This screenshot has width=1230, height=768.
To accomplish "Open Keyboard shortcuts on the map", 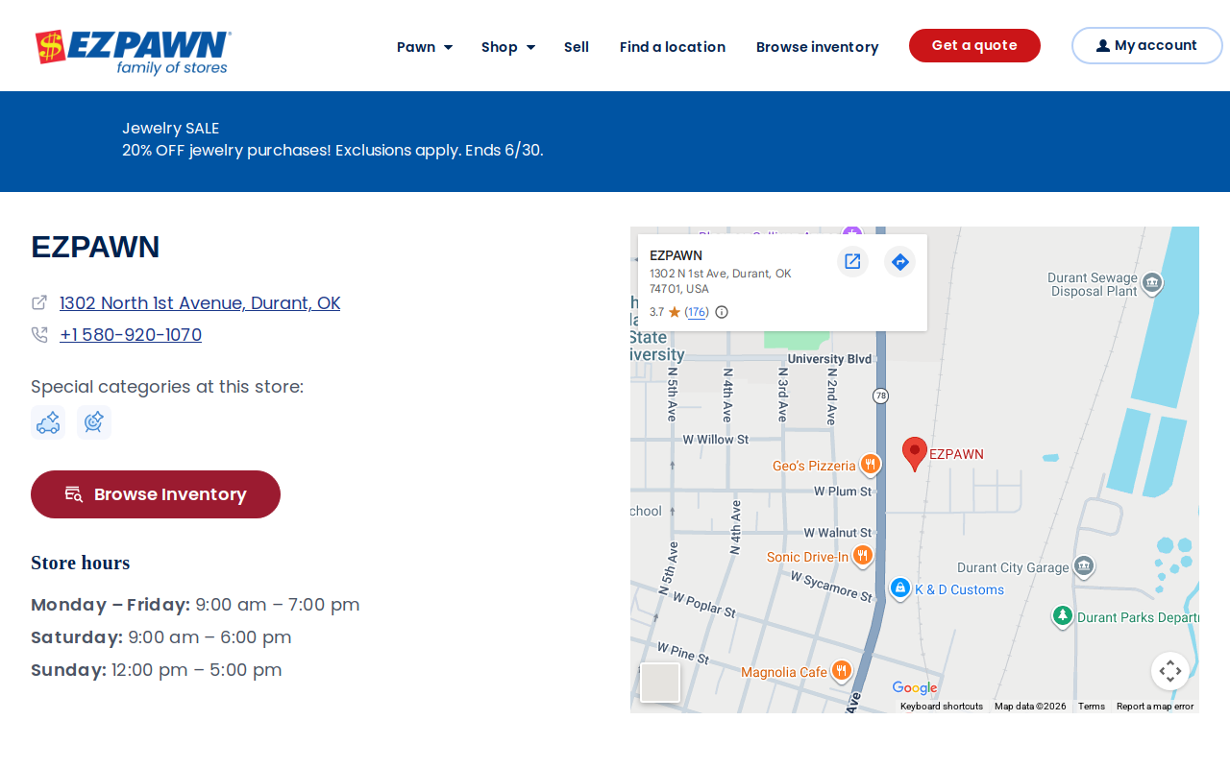I will (942, 707).
